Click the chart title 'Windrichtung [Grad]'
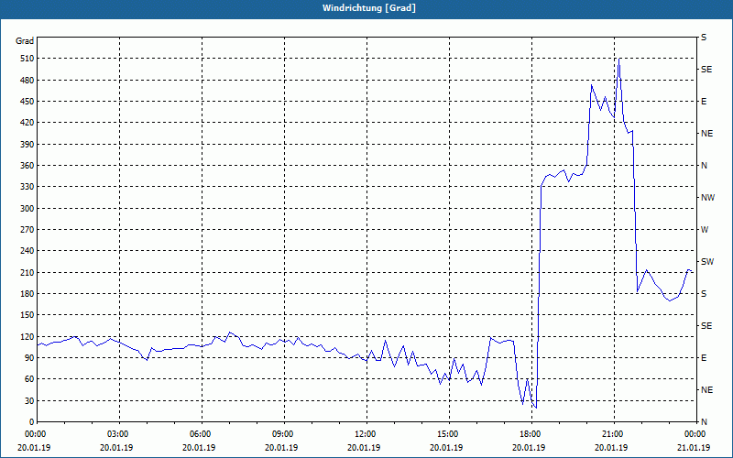Screen dimensions: 733x458 (x=369, y=8)
